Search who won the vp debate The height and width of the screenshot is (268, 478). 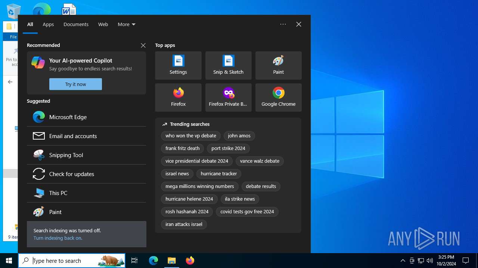point(191,136)
